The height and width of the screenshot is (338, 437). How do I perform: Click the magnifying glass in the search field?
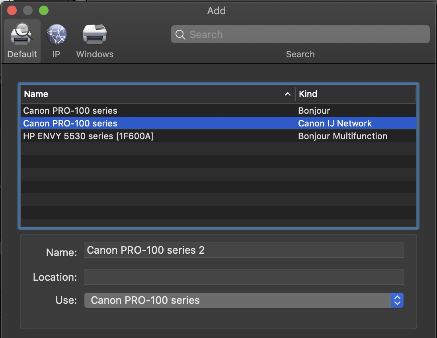click(x=180, y=35)
